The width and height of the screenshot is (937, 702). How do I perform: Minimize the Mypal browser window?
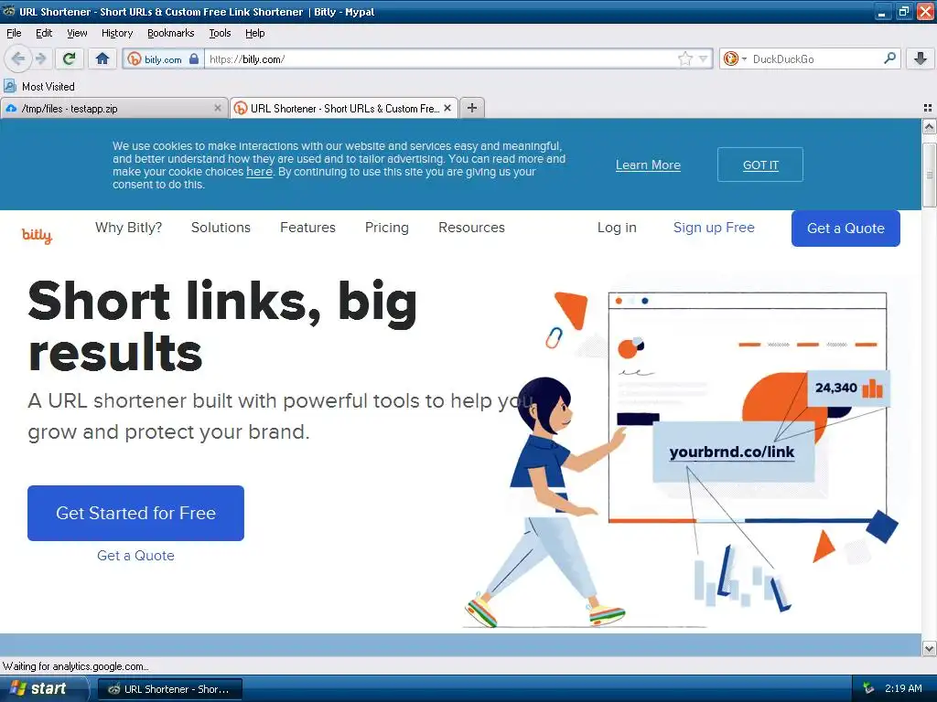(882, 12)
